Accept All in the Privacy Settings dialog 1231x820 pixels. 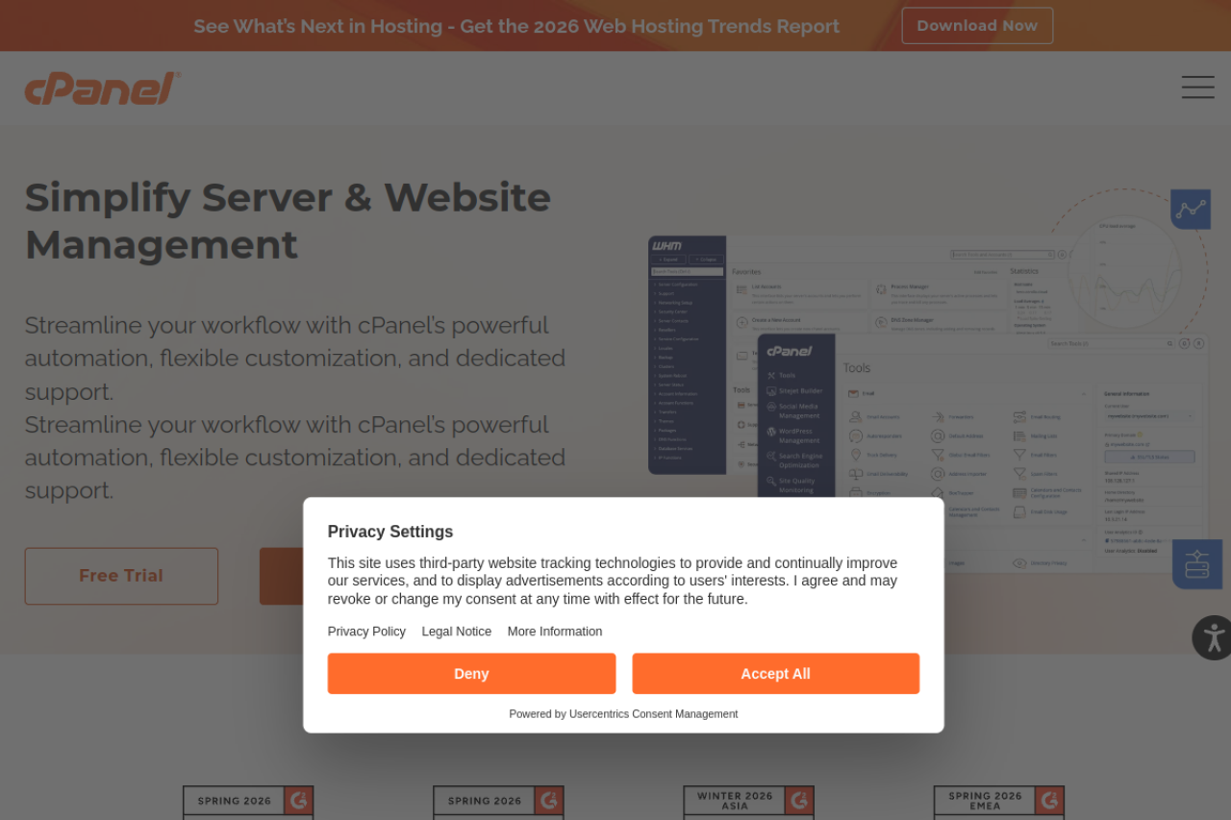[x=776, y=674]
